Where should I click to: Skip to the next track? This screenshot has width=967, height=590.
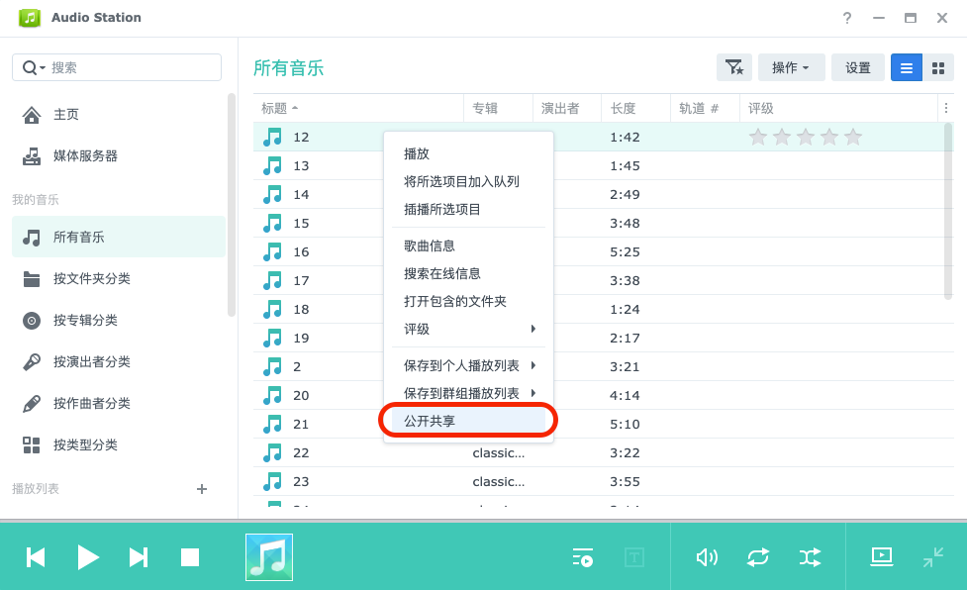coord(139,557)
